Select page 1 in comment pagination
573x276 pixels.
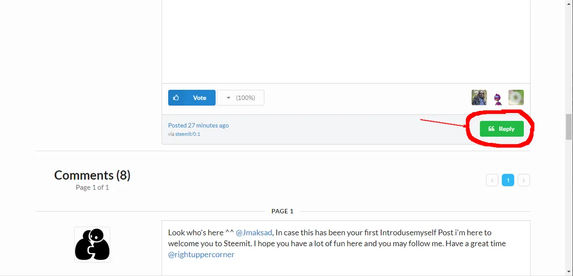[x=508, y=180]
